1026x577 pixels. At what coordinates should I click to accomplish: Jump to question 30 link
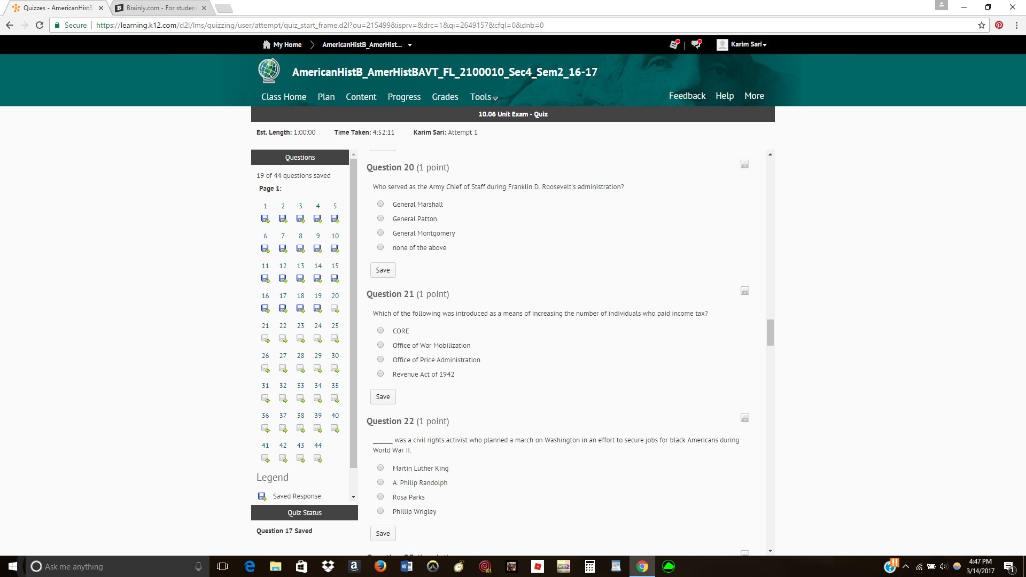pos(335,356)
